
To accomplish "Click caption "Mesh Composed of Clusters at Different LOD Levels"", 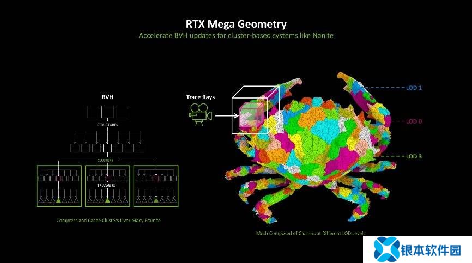I will [311, 233].
